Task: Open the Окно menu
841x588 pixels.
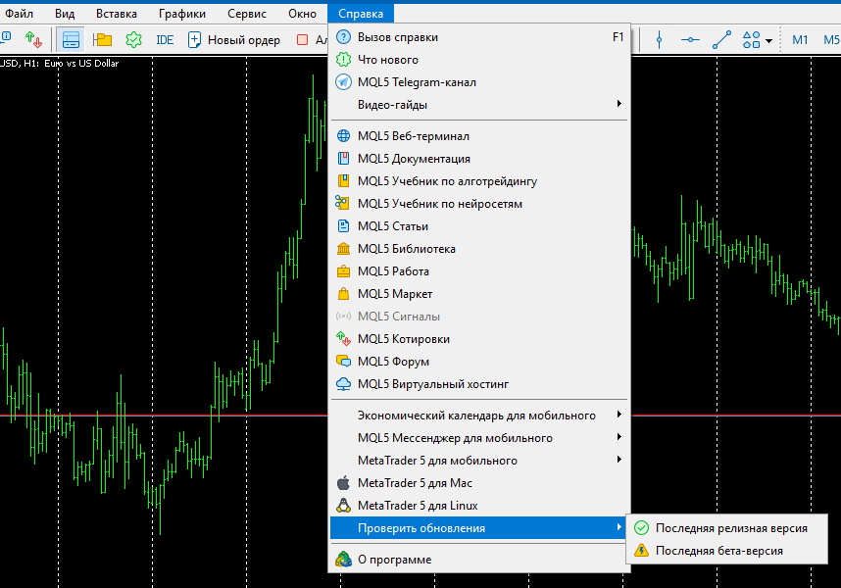Action: point(302,14)
